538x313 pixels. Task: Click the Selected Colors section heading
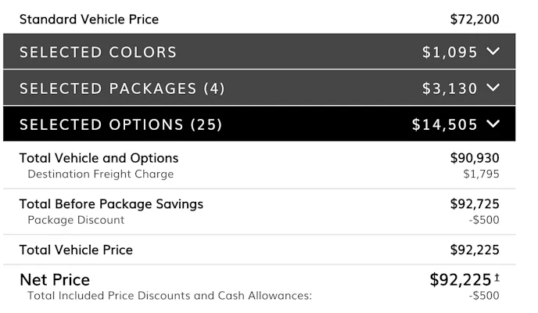coord(98,52)
